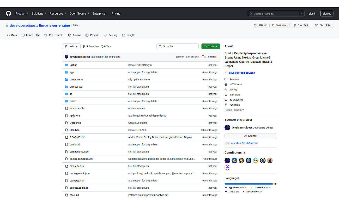339x205 pixels.
Task: Open the tags icon link
Action: point(102,46)
